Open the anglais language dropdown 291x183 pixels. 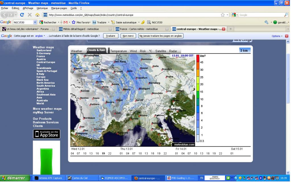[x=40, y=36]
